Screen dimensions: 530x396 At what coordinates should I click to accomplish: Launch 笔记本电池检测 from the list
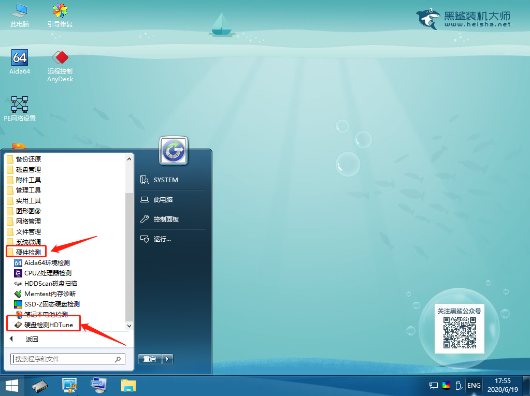42,314
